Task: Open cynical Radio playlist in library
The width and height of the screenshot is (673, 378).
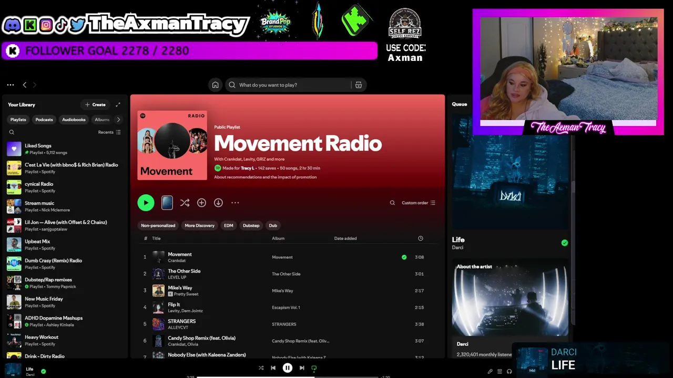Action: pyautogui.click(x=65, y=187)
